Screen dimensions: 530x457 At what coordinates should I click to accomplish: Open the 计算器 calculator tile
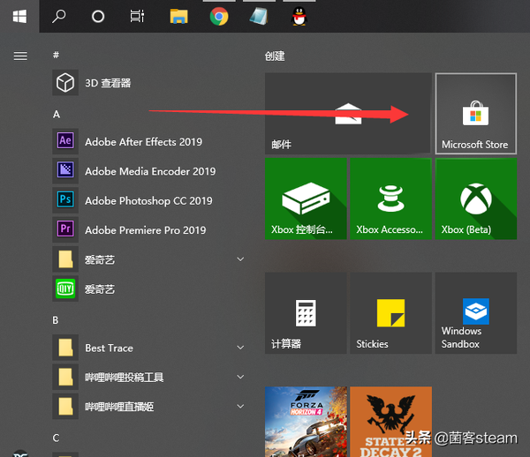tap(306, 313)
